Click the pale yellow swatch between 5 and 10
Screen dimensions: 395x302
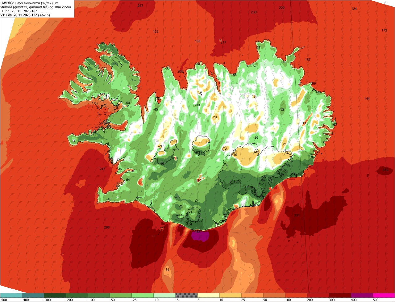(208, 295)
